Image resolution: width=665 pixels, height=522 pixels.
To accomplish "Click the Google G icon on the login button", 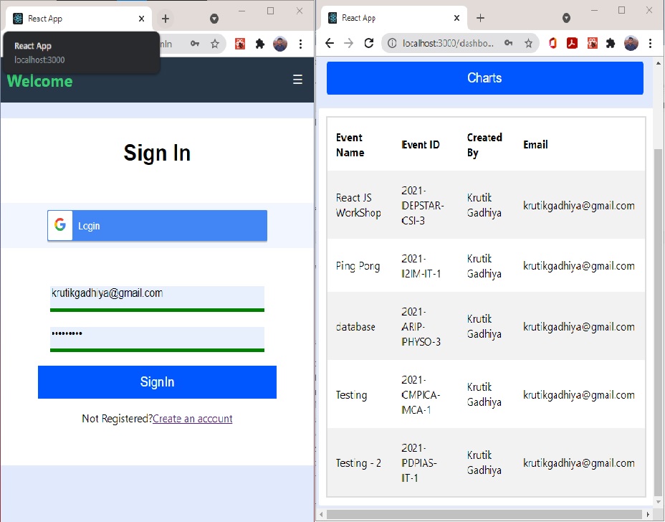I will (59, 225).
